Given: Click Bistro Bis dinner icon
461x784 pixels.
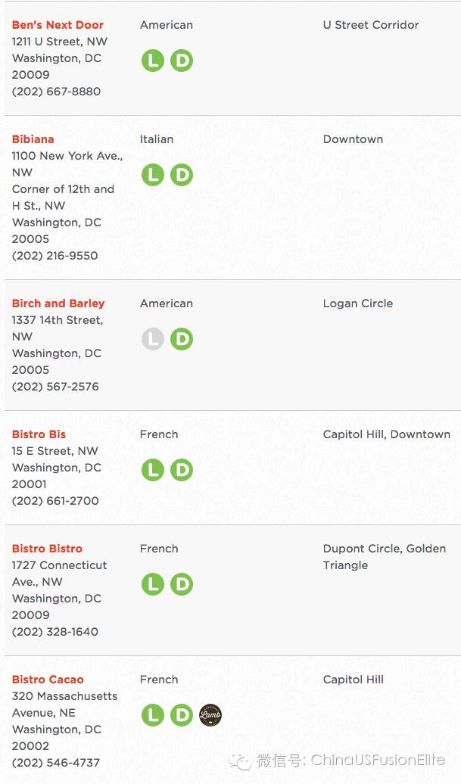Looking at the screenshot, I should coord(182,470).
